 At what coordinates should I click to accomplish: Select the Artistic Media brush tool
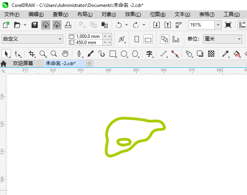click(x=90, y=54)
